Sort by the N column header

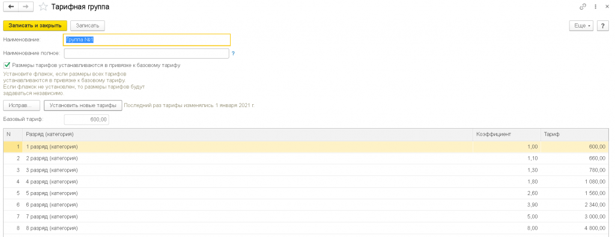(x=13, y=134)
